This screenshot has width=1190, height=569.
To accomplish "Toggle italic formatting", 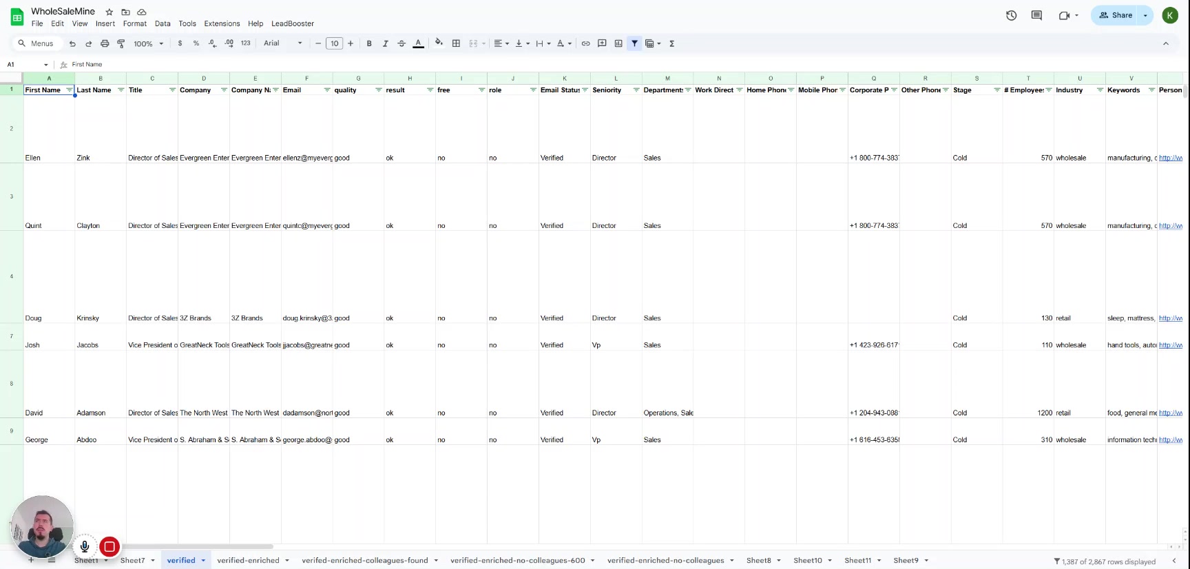I will click(385, 43).
